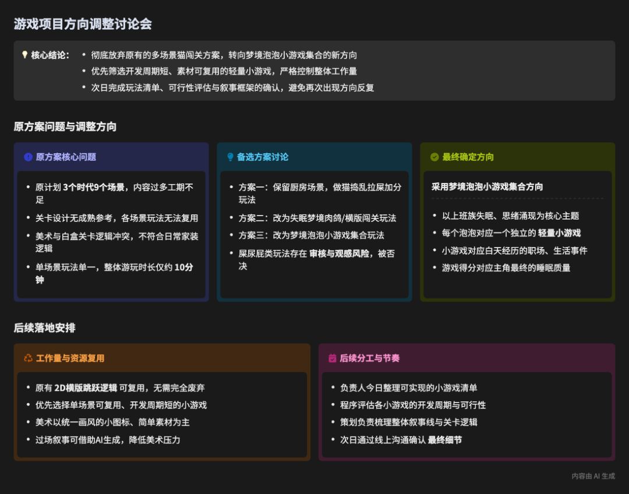Click the bullet 方案三：改为梦境泡泡小游戏集合玩法
The width and height of the screenshot is (629, 494).
click(x=311, y=235)
